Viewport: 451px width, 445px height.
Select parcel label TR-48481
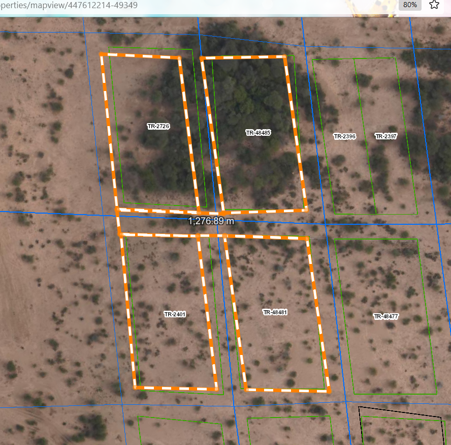275,312
